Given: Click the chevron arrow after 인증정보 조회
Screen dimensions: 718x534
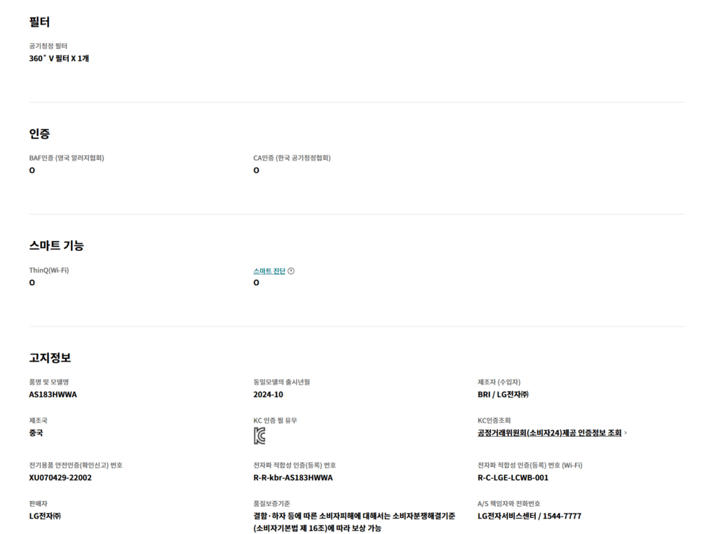Looking at the screenshot, I should tap(625, 433).
